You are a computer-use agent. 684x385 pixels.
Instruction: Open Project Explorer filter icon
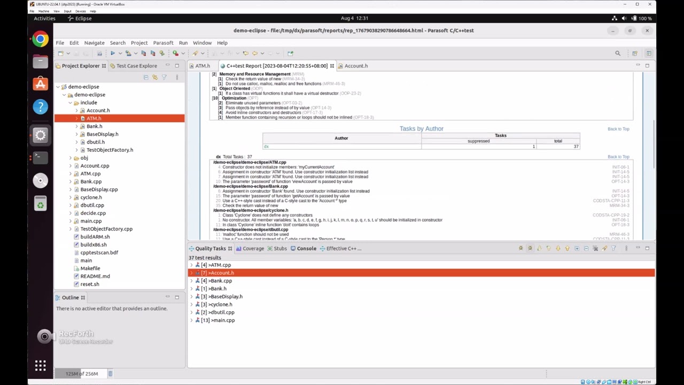click(164, 78)
